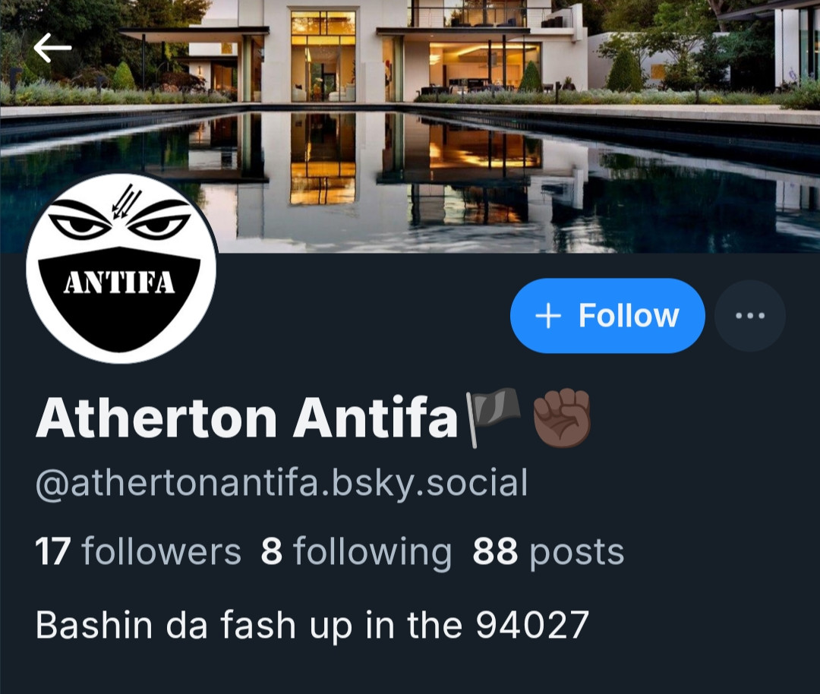Select the @athertonantifa.bsky.social handle

point(282,483)
